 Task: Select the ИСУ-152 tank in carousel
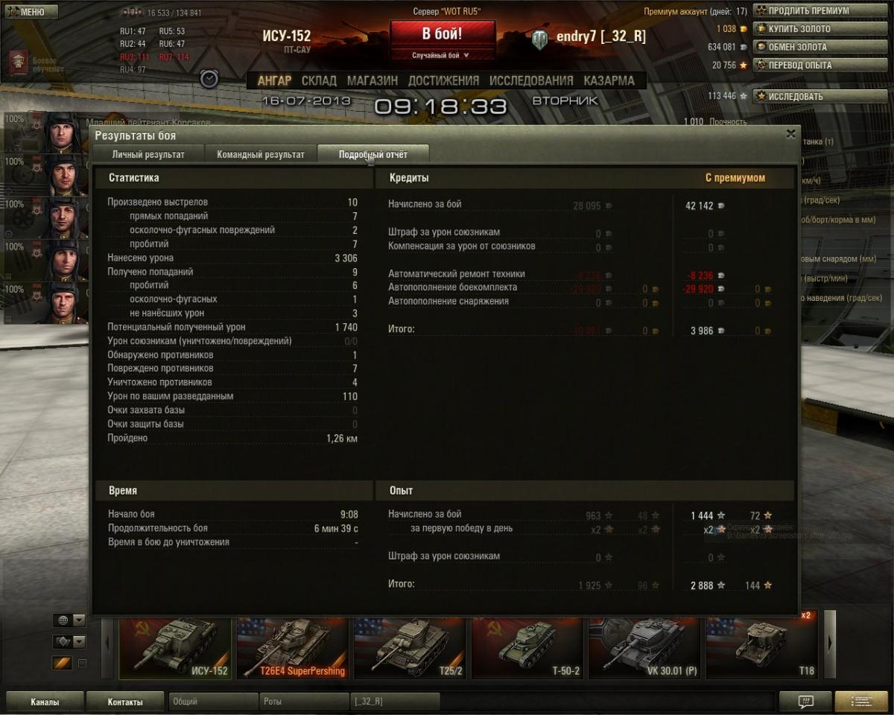[x=175, y=647]
